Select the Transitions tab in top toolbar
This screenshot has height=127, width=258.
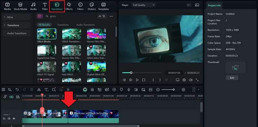57,6
